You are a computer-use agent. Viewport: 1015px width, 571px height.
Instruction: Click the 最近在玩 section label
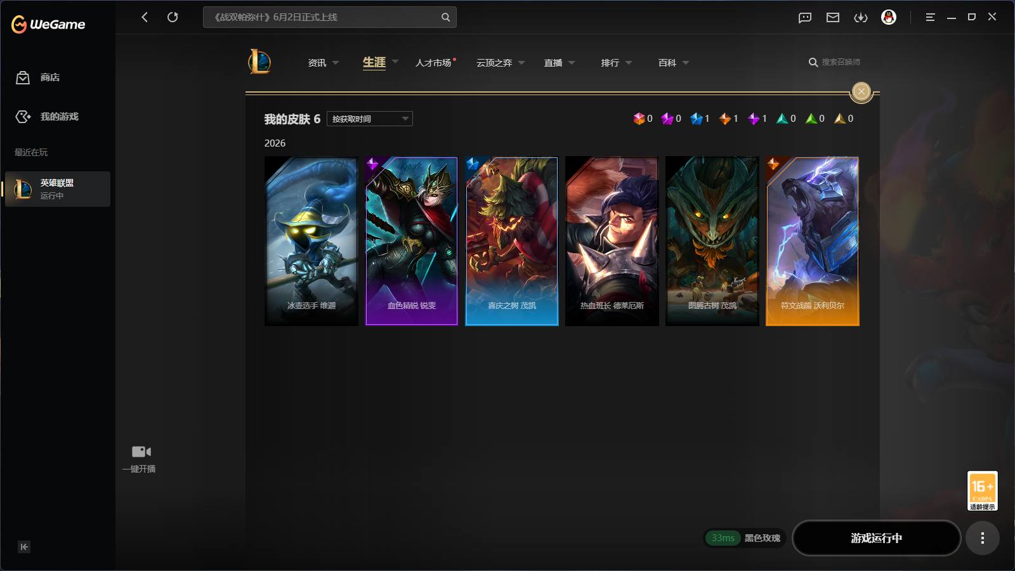(x=31, y=152)
